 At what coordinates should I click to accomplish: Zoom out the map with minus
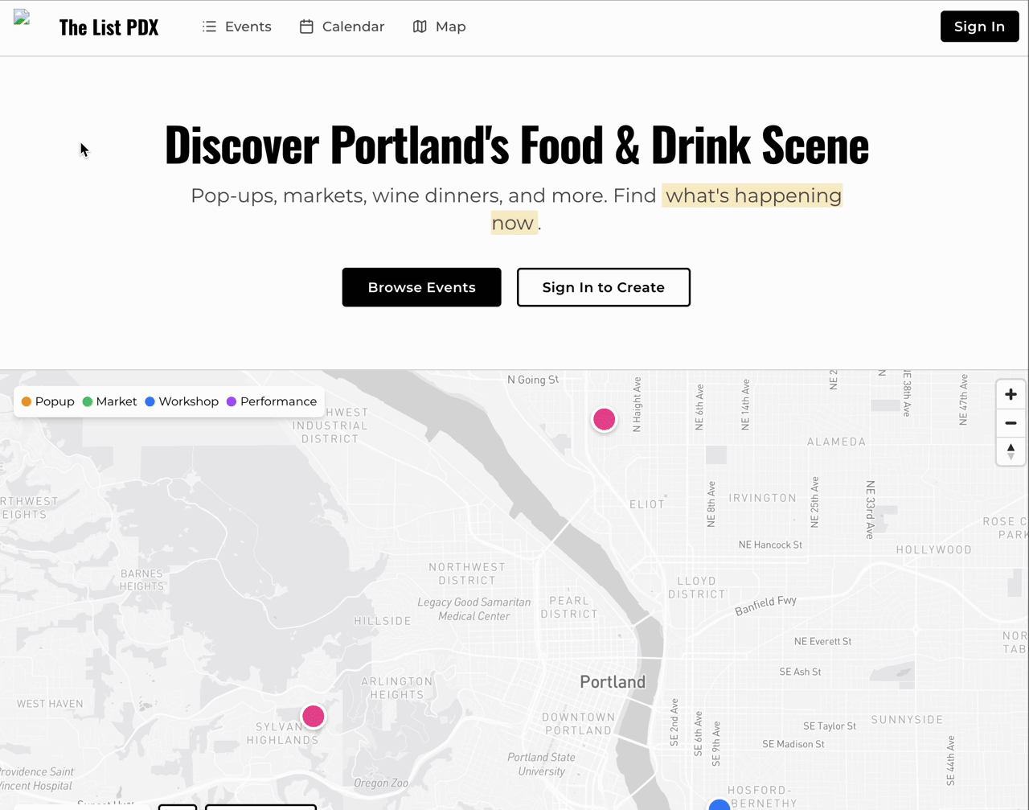[x=1011, y=423]
